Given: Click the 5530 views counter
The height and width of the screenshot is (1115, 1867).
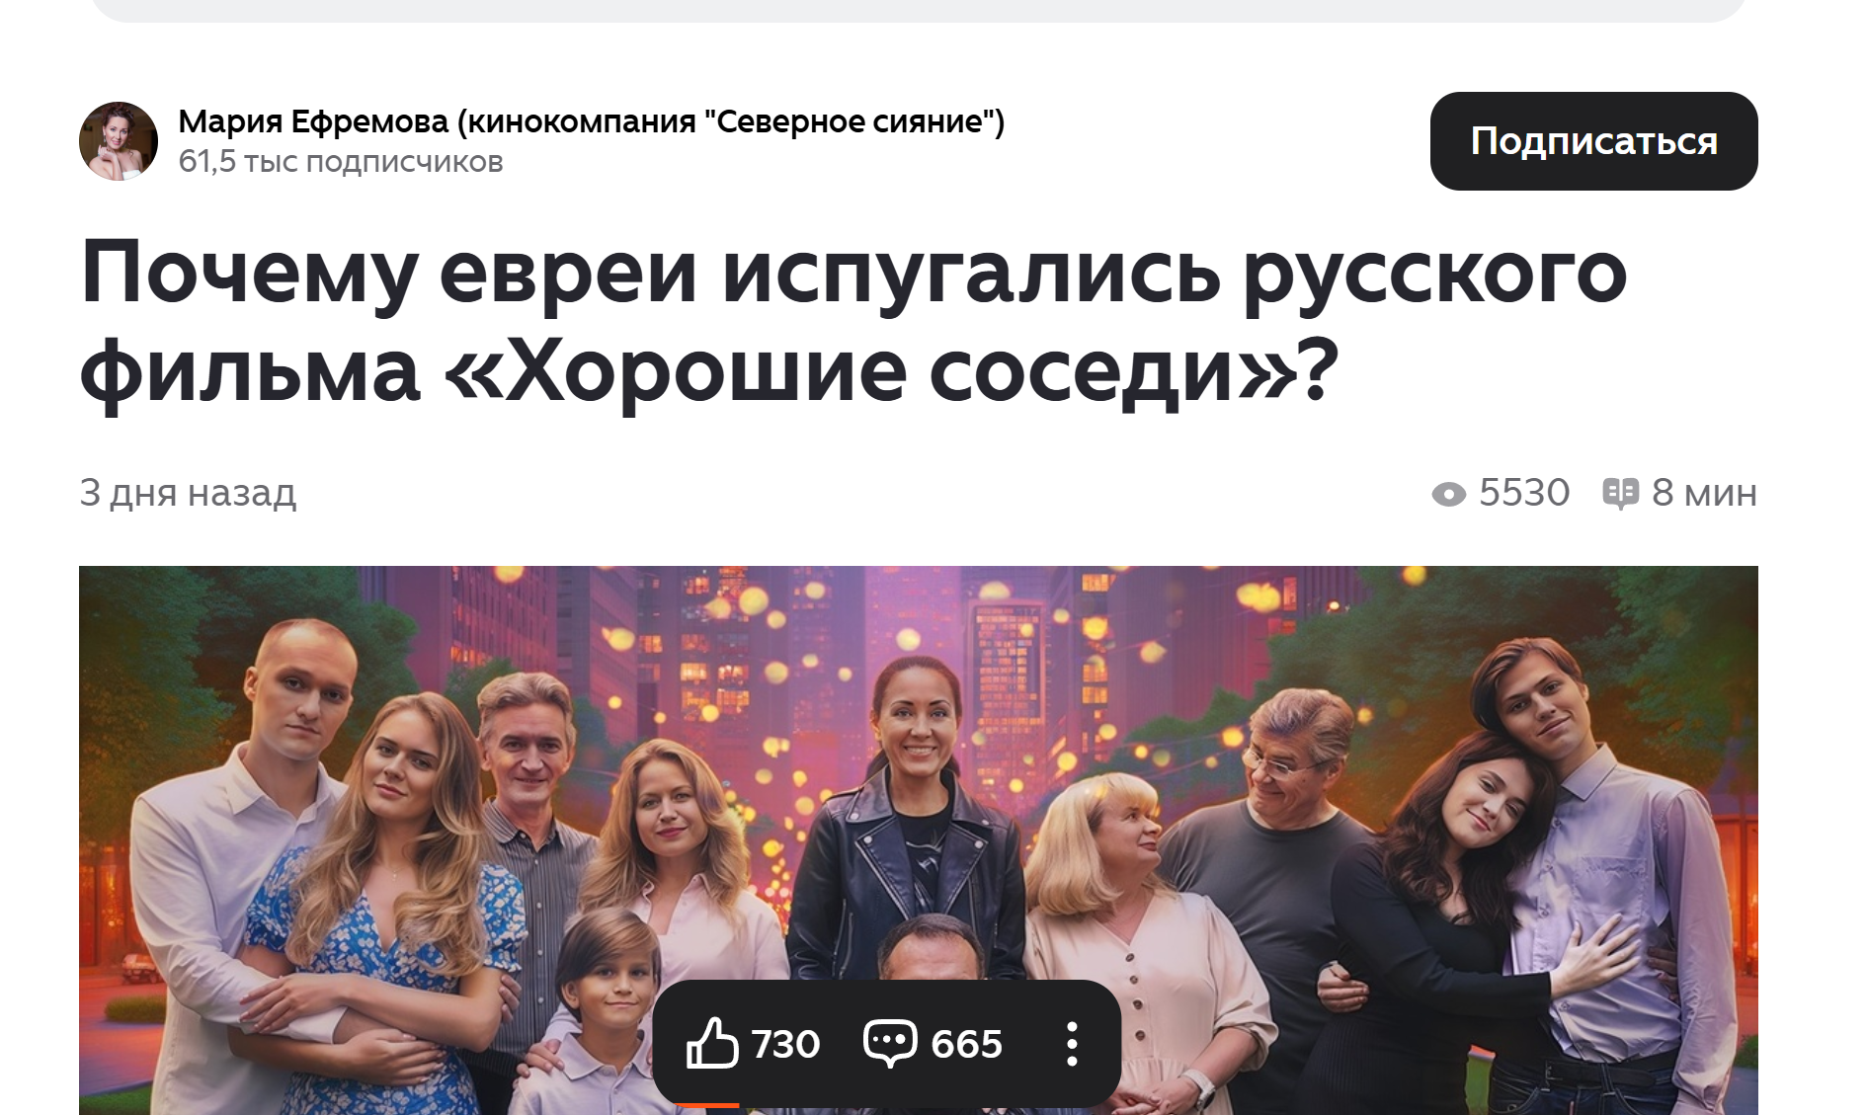Looking at the screenshot, I should [1523, 492].
